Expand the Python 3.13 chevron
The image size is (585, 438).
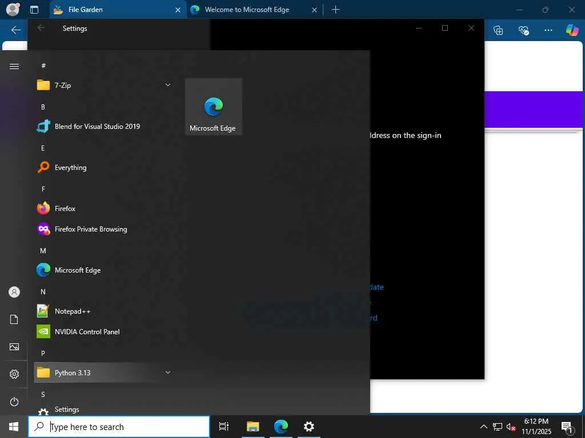pos(168,372)
